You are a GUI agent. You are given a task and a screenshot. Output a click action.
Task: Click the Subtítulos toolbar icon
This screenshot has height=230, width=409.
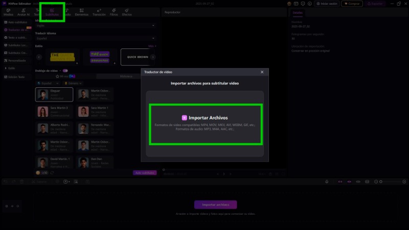[52, 12]
